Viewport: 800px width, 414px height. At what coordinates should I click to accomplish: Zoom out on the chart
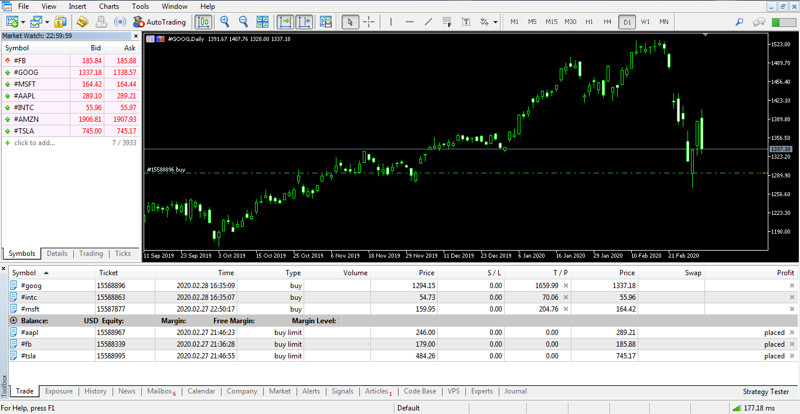(x=243, y=22)
